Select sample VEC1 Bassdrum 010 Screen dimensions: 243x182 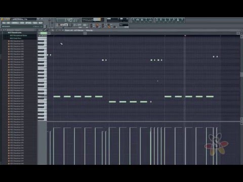[x=17, y=65]
